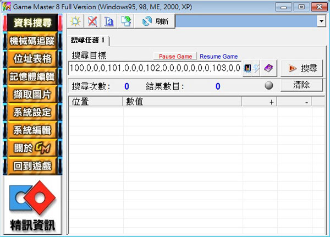
Task: Select the 搜尋任務 1 tab
Action: point(88,40)
